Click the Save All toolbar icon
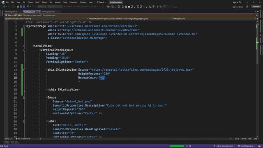The height and width of the screenshot is (148, 263). 24,7
